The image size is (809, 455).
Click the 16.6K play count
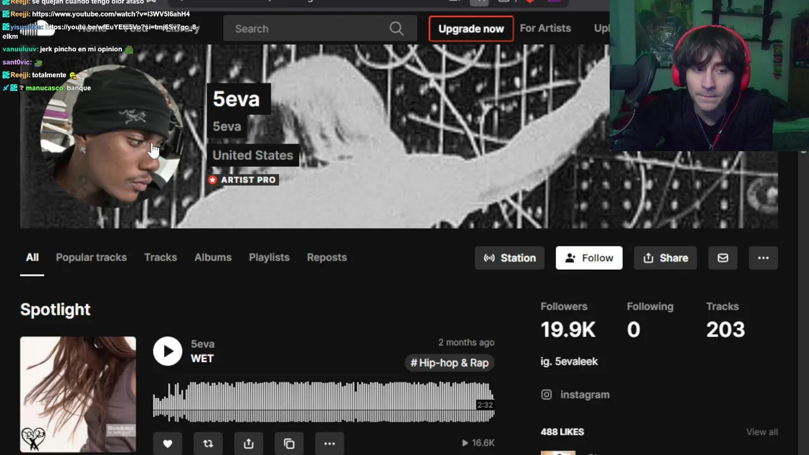(x=478, y=443)
